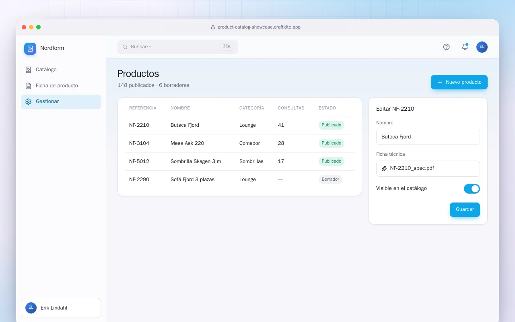Create a Nuevo producto

click(x=459, y=82)
